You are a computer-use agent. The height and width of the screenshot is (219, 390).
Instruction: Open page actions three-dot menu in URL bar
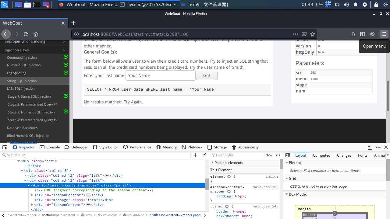(295, 34)
